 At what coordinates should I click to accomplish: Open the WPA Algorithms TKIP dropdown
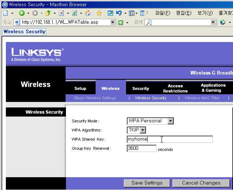136,130
